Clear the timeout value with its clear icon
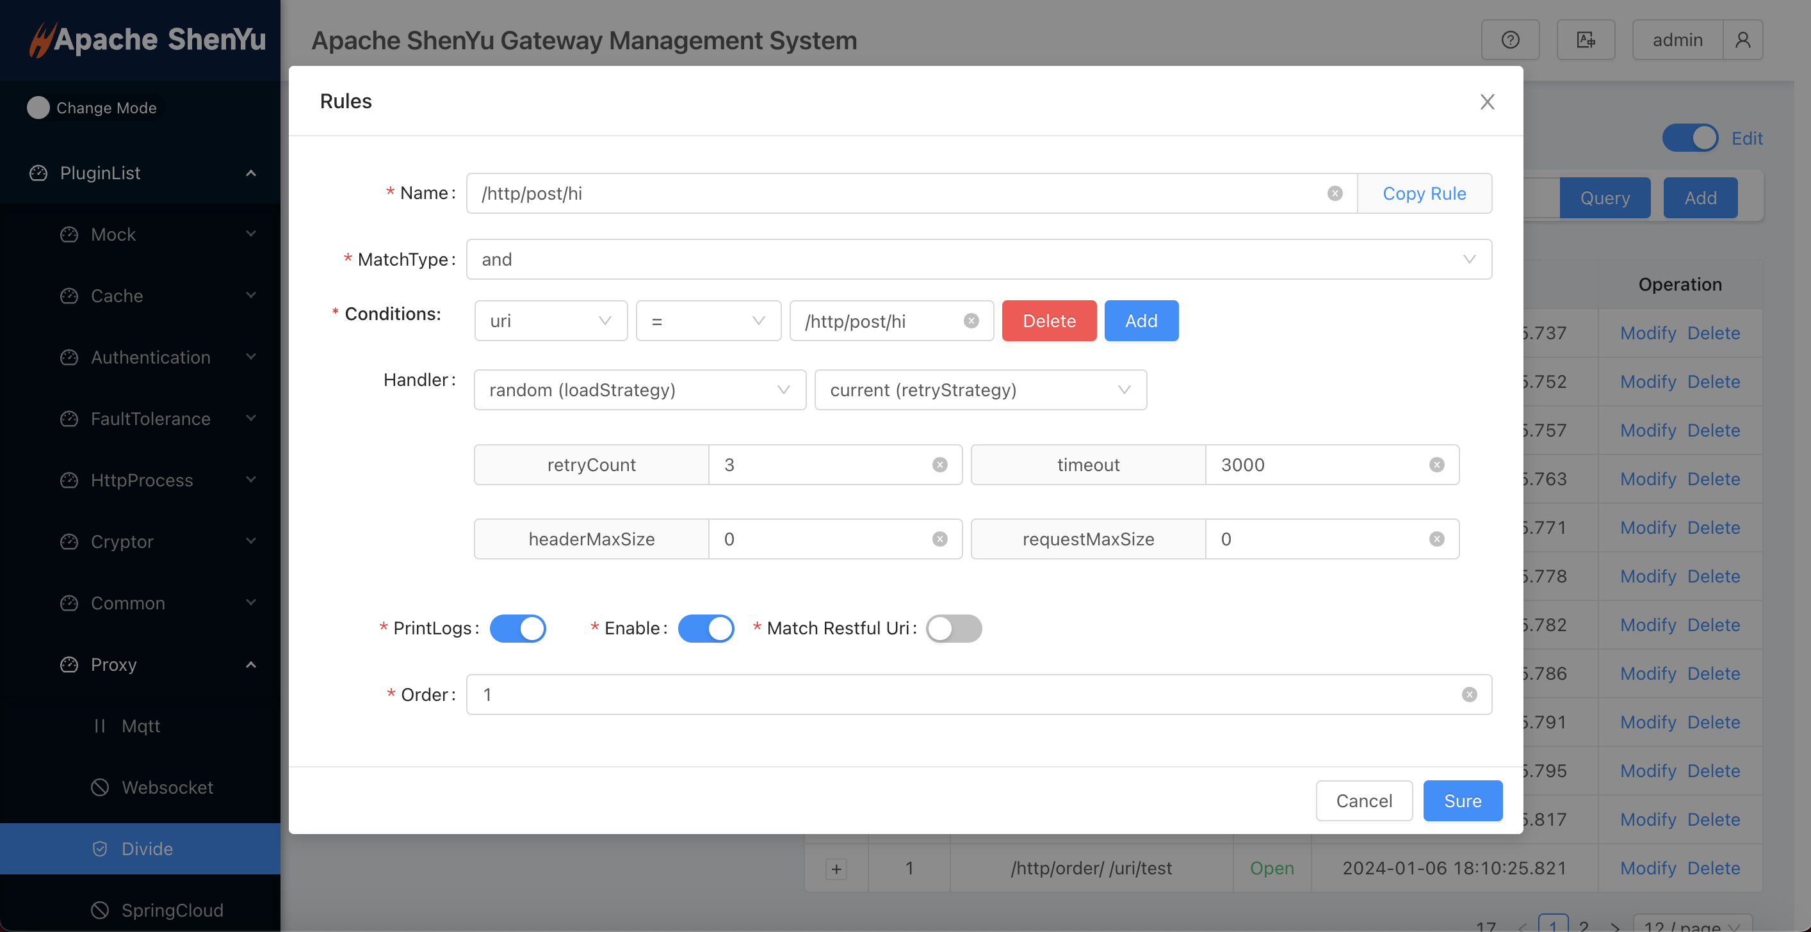This screenshot has width=1811, height=932. pos(1436,465)
